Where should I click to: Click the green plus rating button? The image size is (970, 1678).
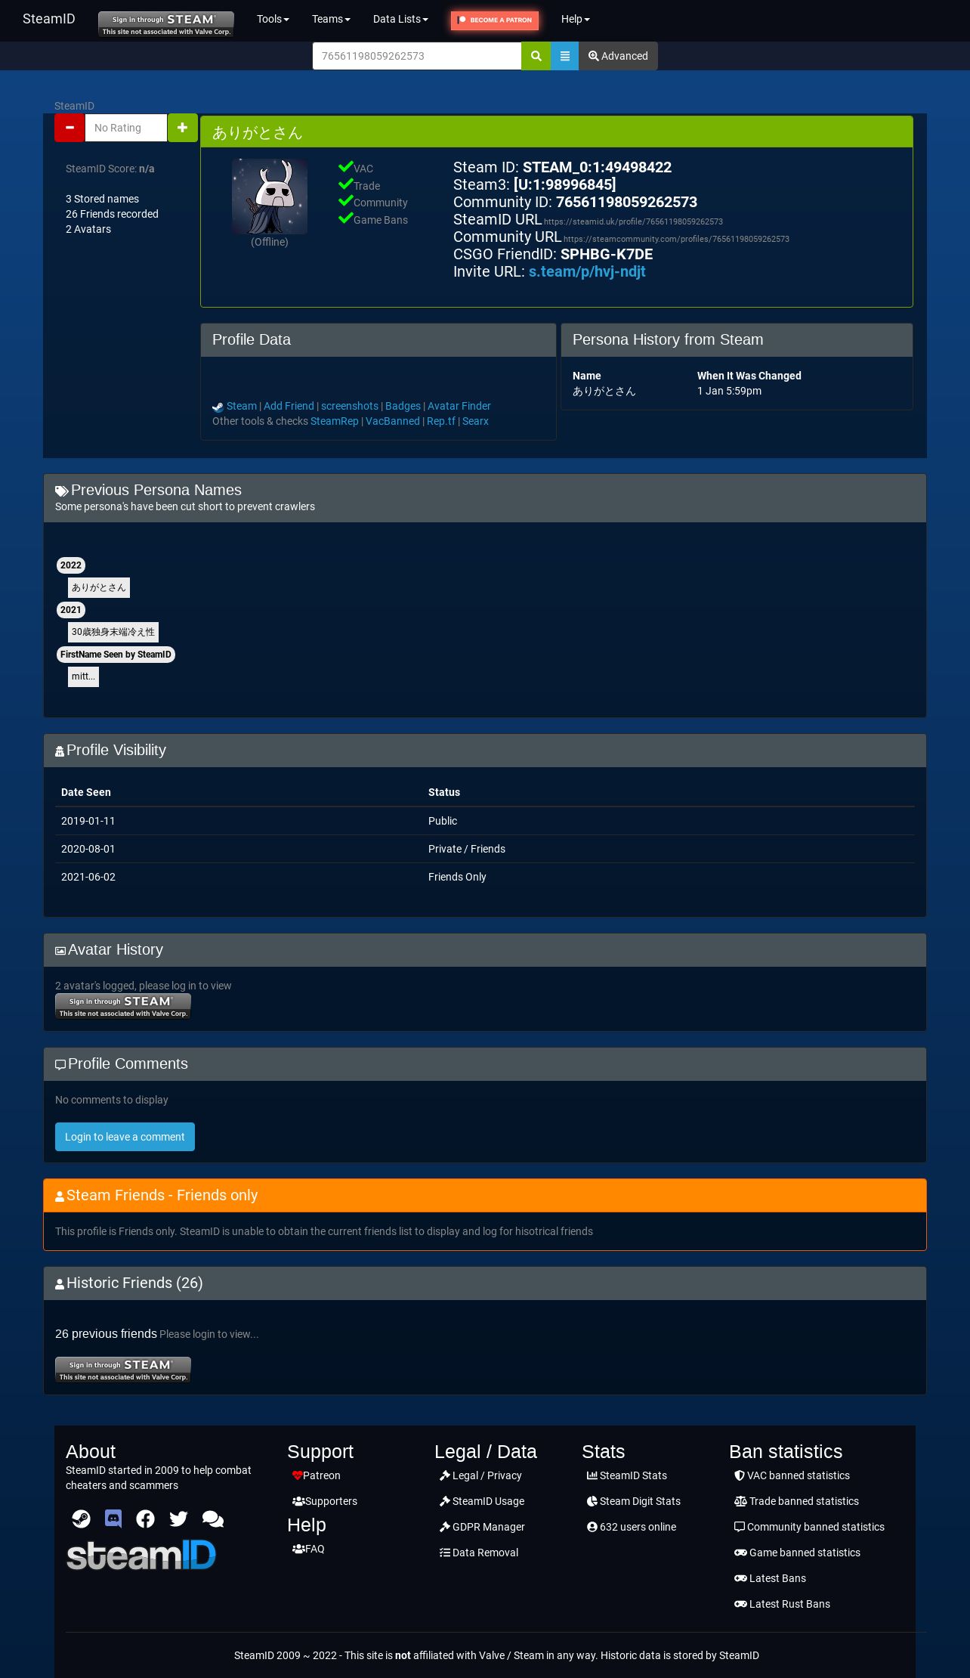182,128
